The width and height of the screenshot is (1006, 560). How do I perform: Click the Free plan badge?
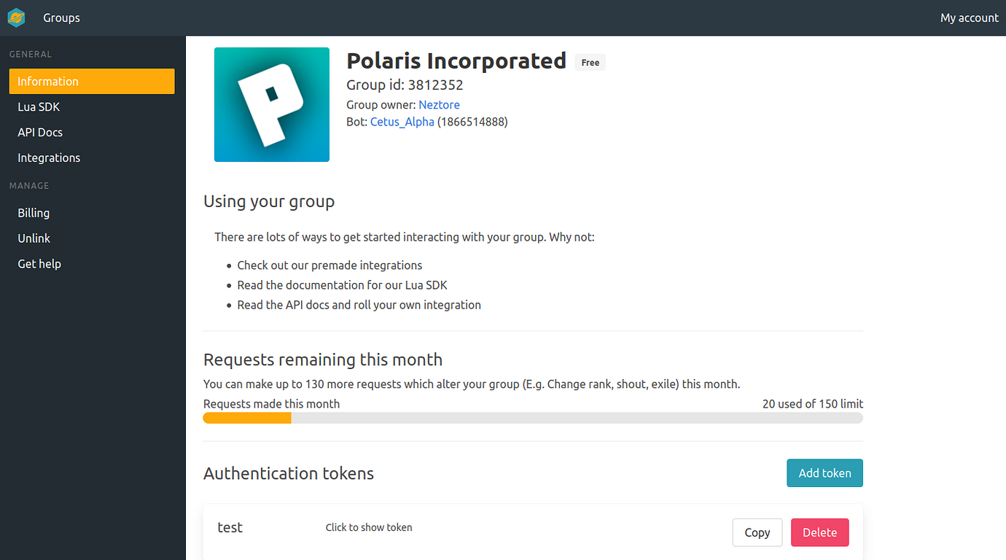pyautogui.click(x=590, y=62)
